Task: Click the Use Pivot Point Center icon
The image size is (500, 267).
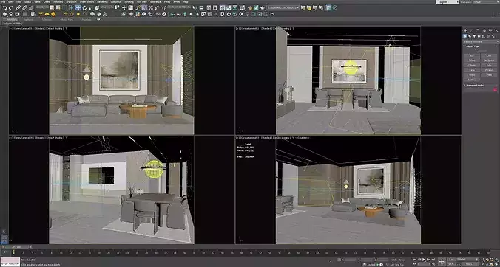Action: (x=117, y=7)
